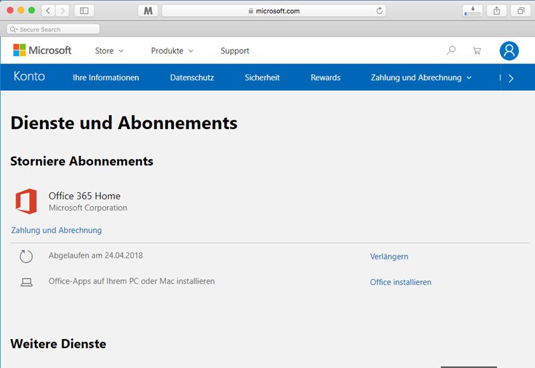Click the Abgelaufen am 24.04.2018 text
The image size is (535, 368).
tap(96, 256)
